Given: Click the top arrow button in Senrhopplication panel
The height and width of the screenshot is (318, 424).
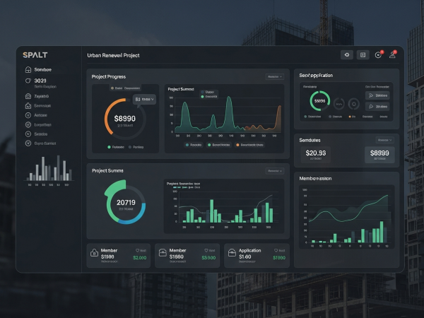Looking at the screenshot, I should (x=379, y=95).
